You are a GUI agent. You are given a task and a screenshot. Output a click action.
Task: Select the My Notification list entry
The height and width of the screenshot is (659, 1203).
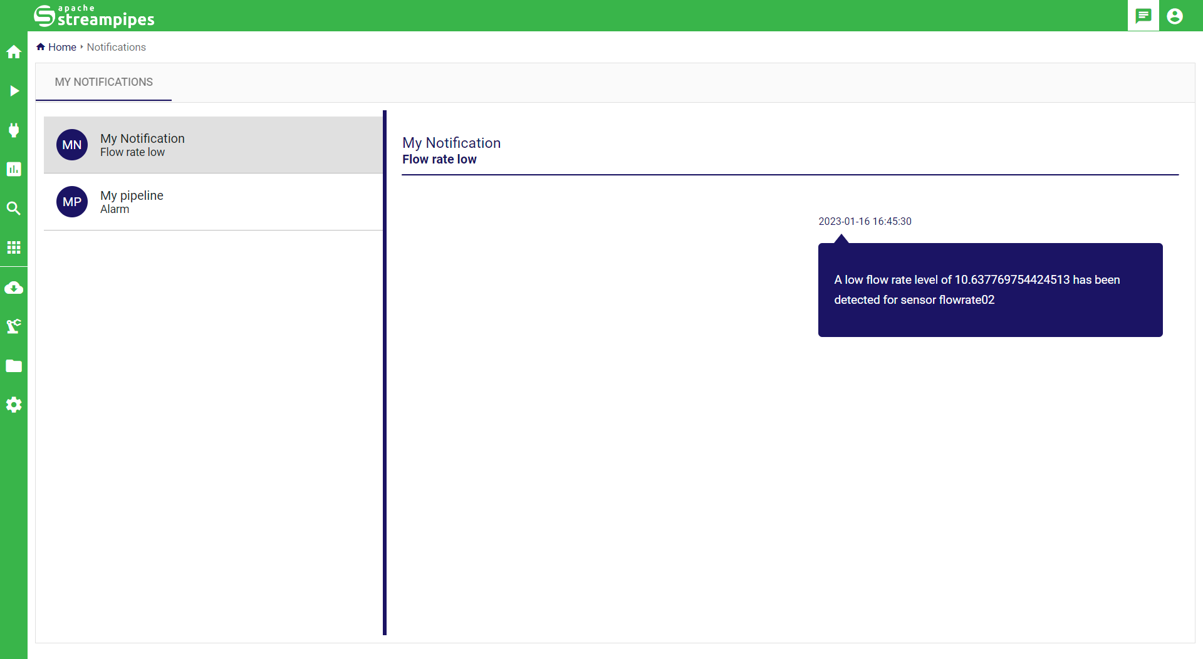point(213,145)
